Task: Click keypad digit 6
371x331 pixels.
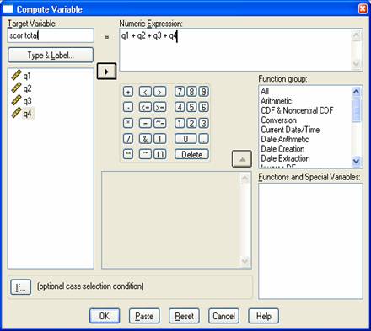Action: tap(204, 107)
